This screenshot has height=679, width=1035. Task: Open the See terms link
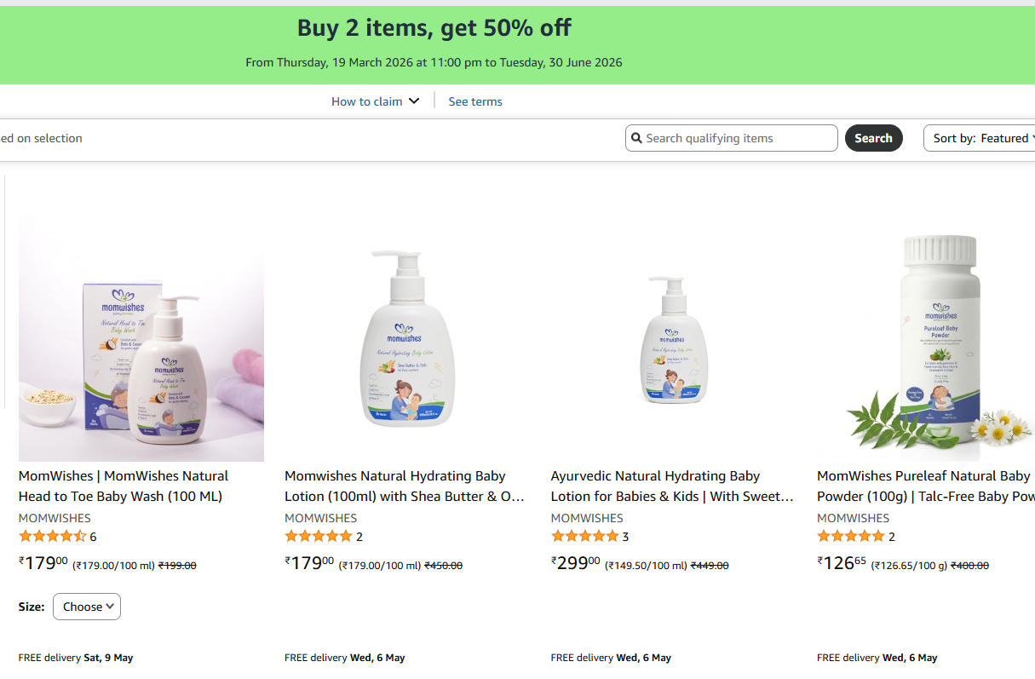coord(475,101)
